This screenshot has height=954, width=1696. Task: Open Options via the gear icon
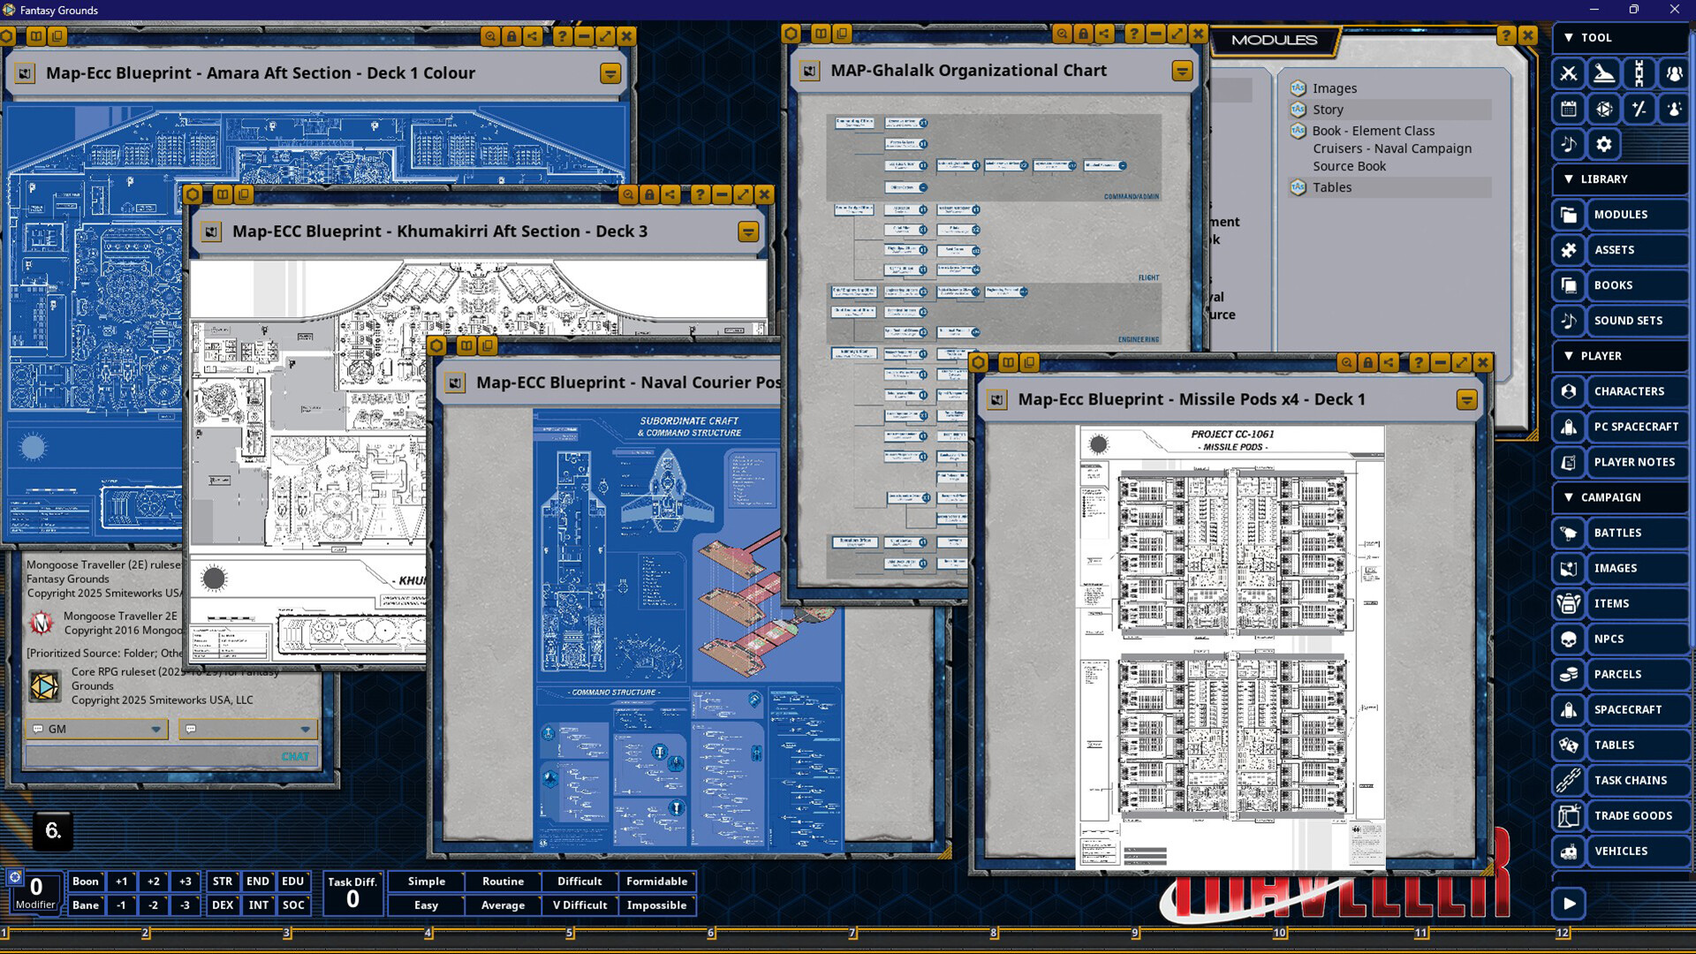1603,144
